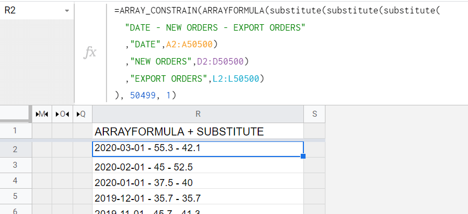Click the fx function icon
The image size is (468, 214).
[x=89, y=53]
